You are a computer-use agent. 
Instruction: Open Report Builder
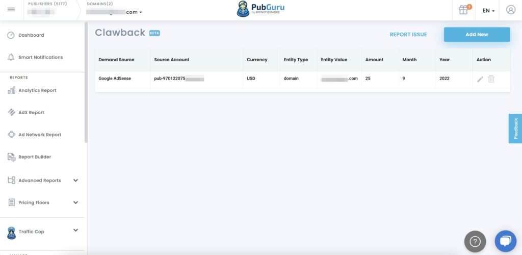tap(35, 157)
